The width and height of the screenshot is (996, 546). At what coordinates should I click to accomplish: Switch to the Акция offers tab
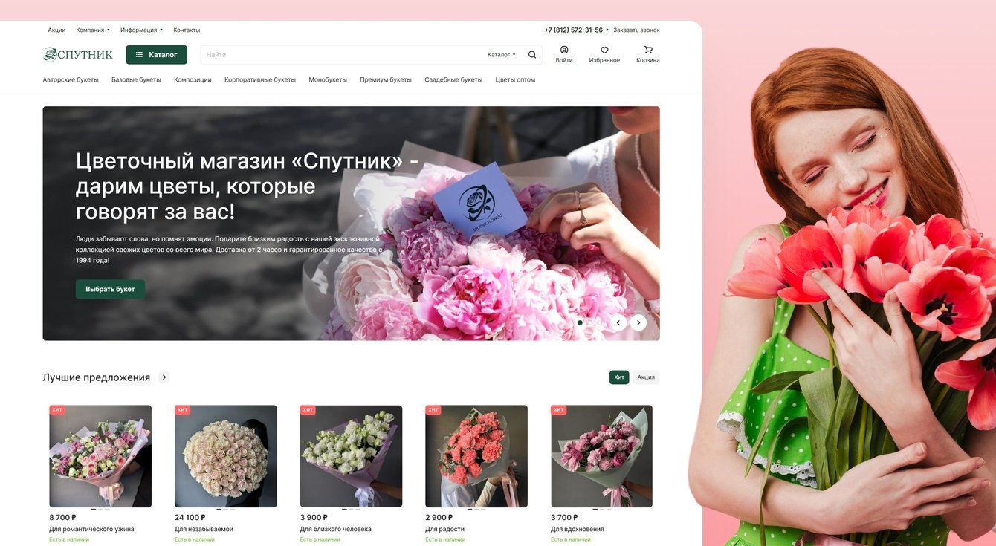click(646, 377)
